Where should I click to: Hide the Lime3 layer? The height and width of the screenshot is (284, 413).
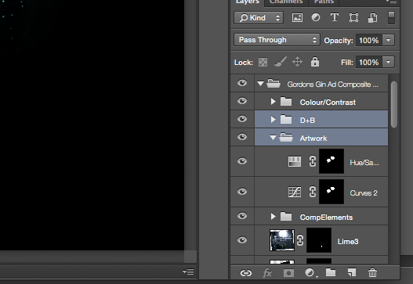(242, 240)
